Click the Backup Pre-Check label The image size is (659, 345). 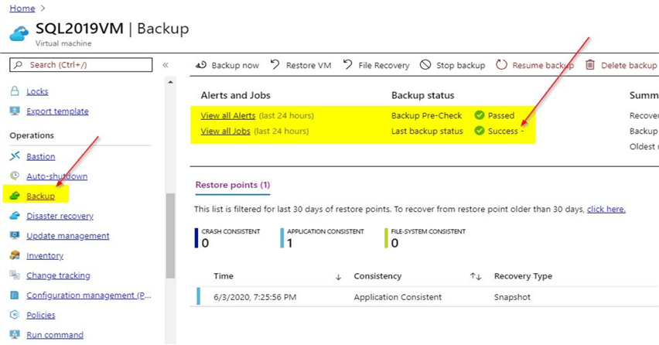[426, 115]
